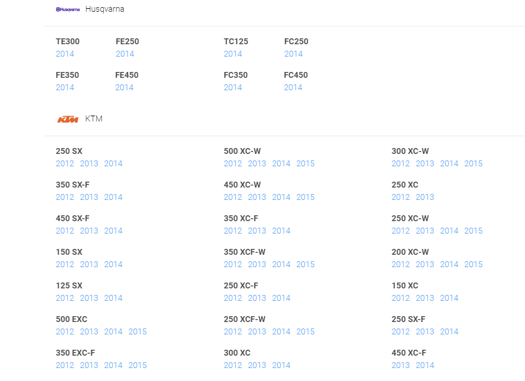Click the orange KTM logo icon

click(67, 119)
